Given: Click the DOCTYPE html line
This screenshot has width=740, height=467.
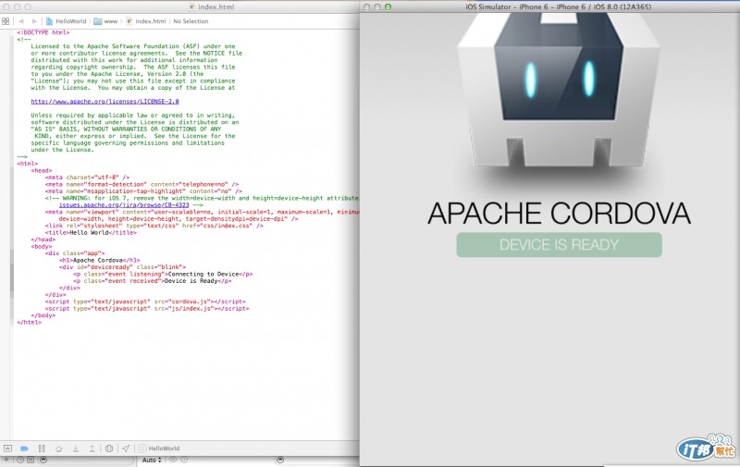Looking at the screenshot, I should [x=43, y=32].
